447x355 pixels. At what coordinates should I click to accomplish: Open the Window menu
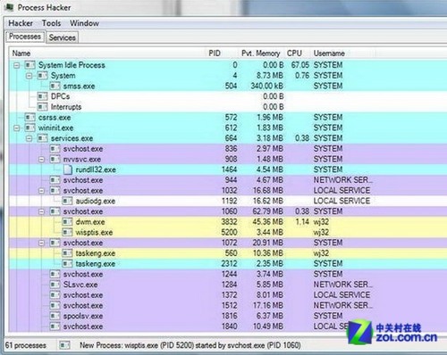(x=84, y=23)
